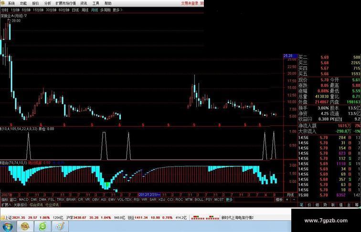Select the CCI indicator
Viewport: 361px width, 232px height.
[170, 200]
